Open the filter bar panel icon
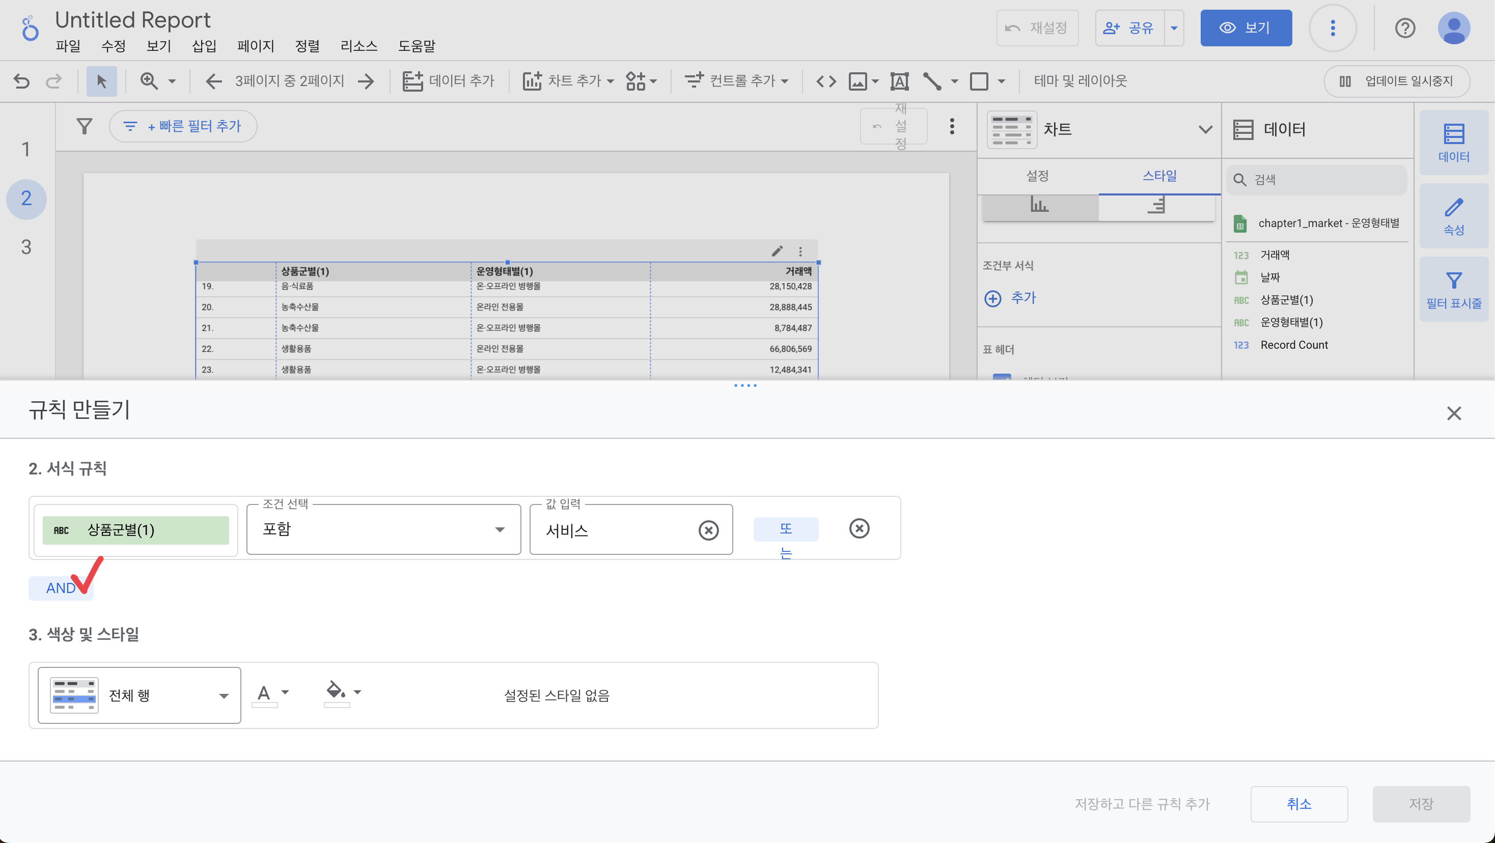This screenshot has height=843, width=1495. (1453, 289)
